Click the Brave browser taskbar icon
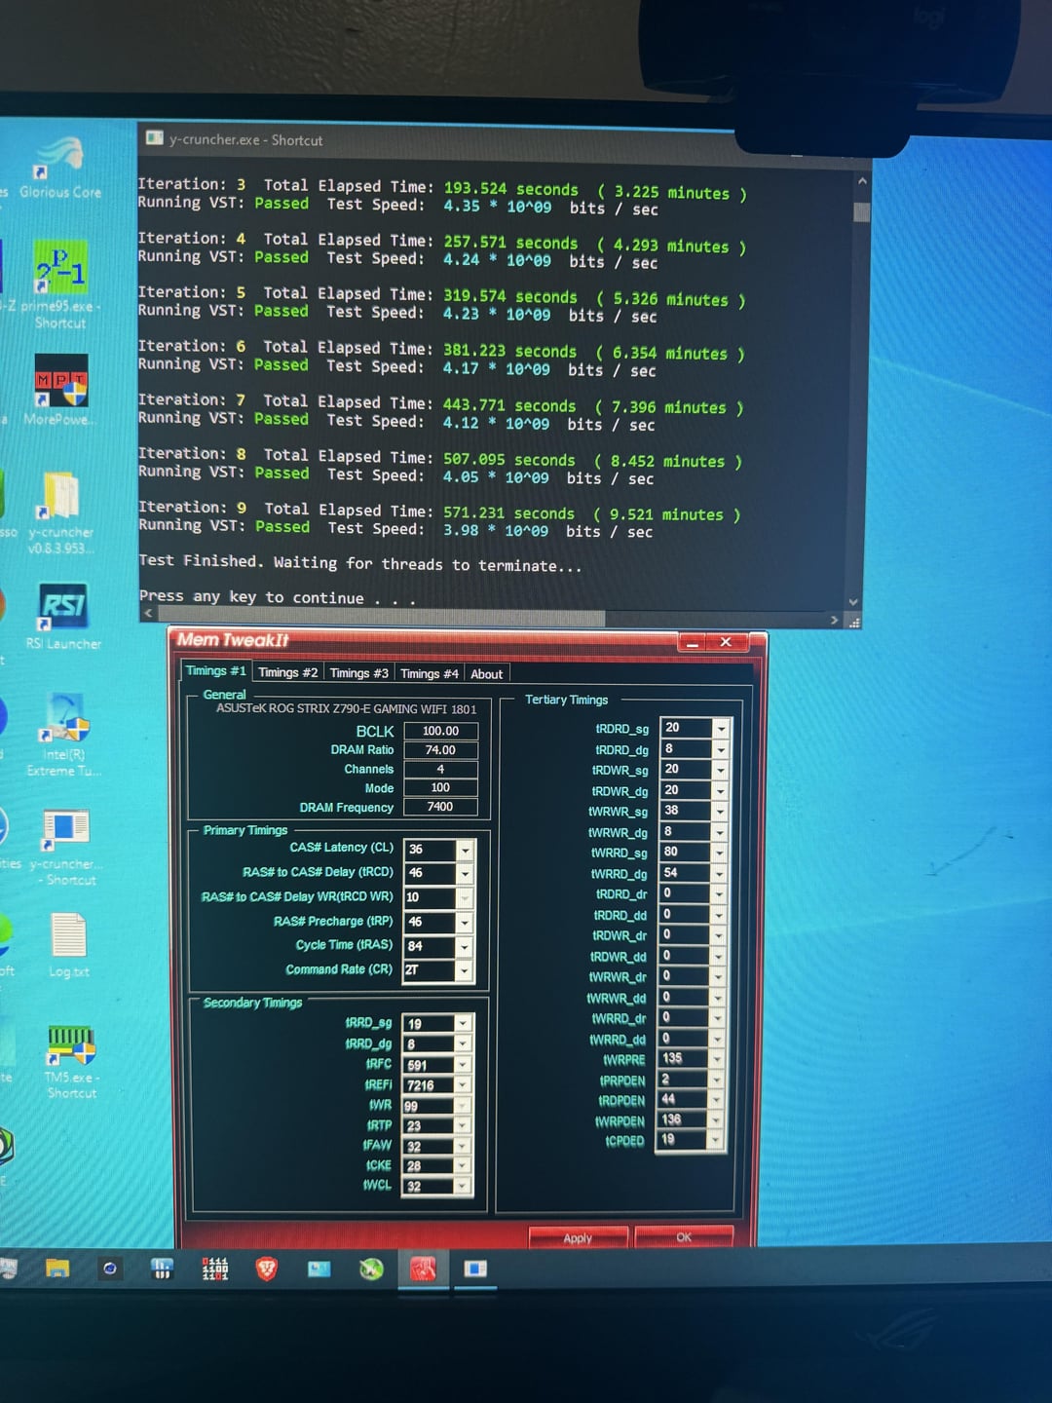The height and width of the screenshot is (1403, 1052). tap(266, 1268)
